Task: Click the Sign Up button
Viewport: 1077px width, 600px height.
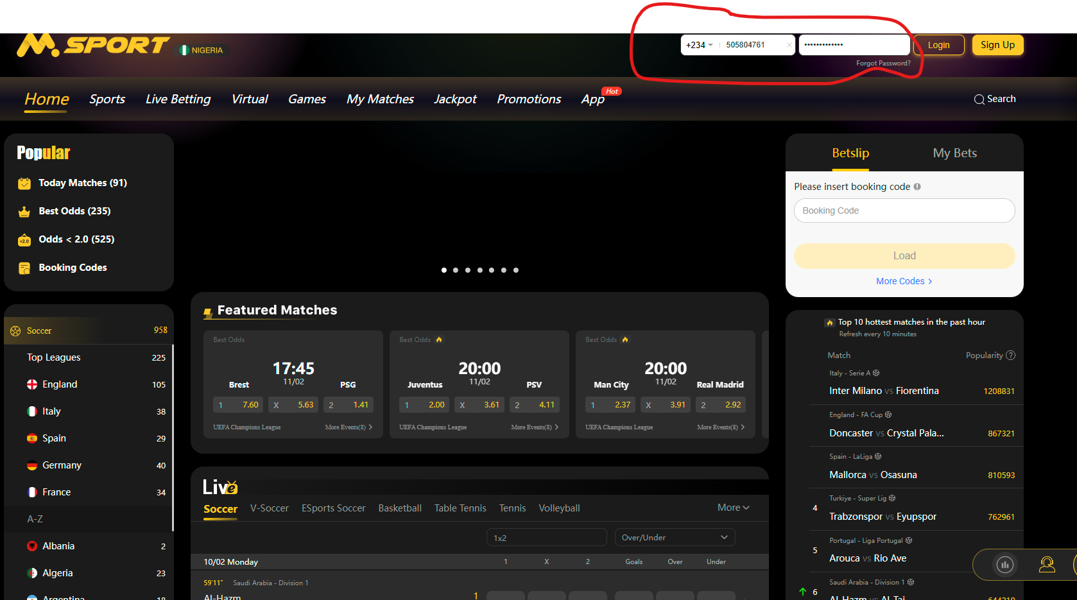Action: [x=997, y=45]
